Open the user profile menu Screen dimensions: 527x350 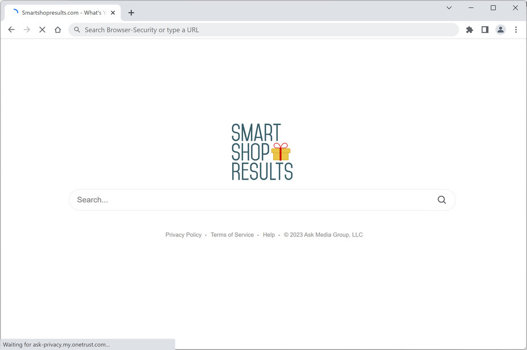500,30
